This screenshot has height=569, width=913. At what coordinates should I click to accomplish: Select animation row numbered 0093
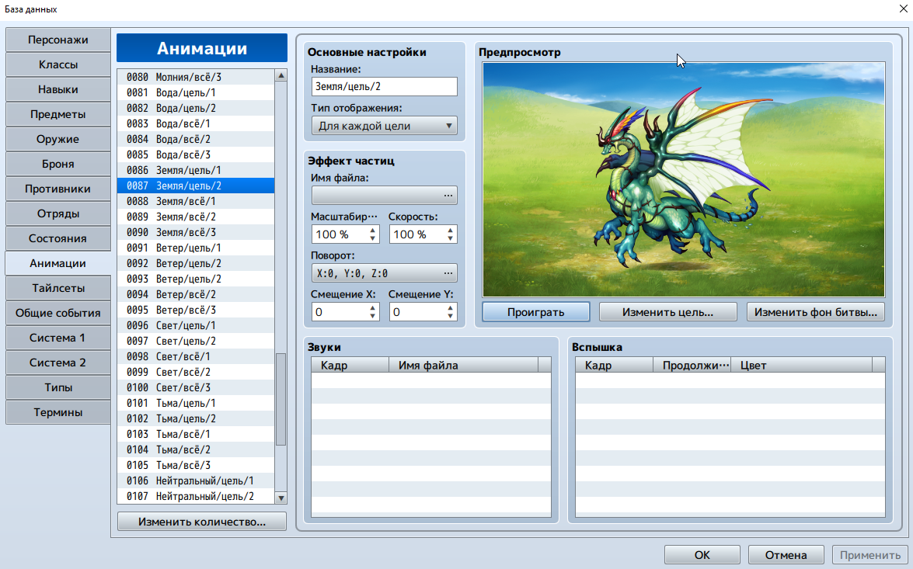(196, 279)
